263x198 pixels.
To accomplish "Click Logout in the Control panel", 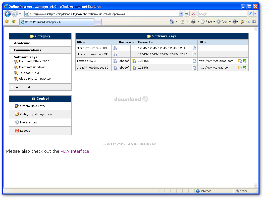I will point(25,131).
